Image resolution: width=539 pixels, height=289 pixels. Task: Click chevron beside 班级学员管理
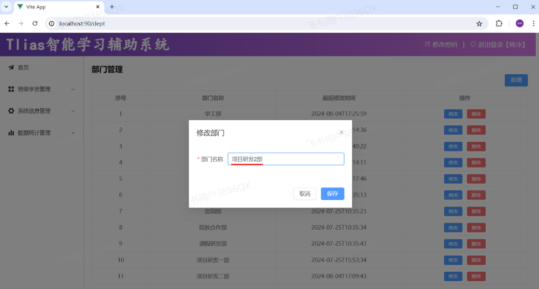(73, 89)
